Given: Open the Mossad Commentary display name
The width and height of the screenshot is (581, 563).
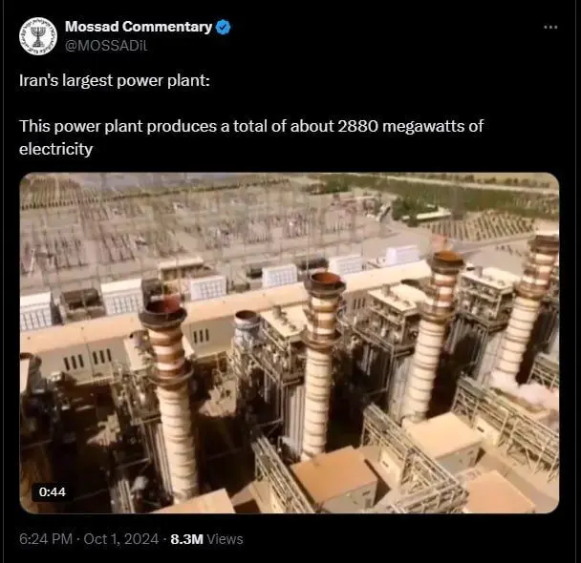Looking at the screenshot, I should pyautogui.click(x=139, y=27).
